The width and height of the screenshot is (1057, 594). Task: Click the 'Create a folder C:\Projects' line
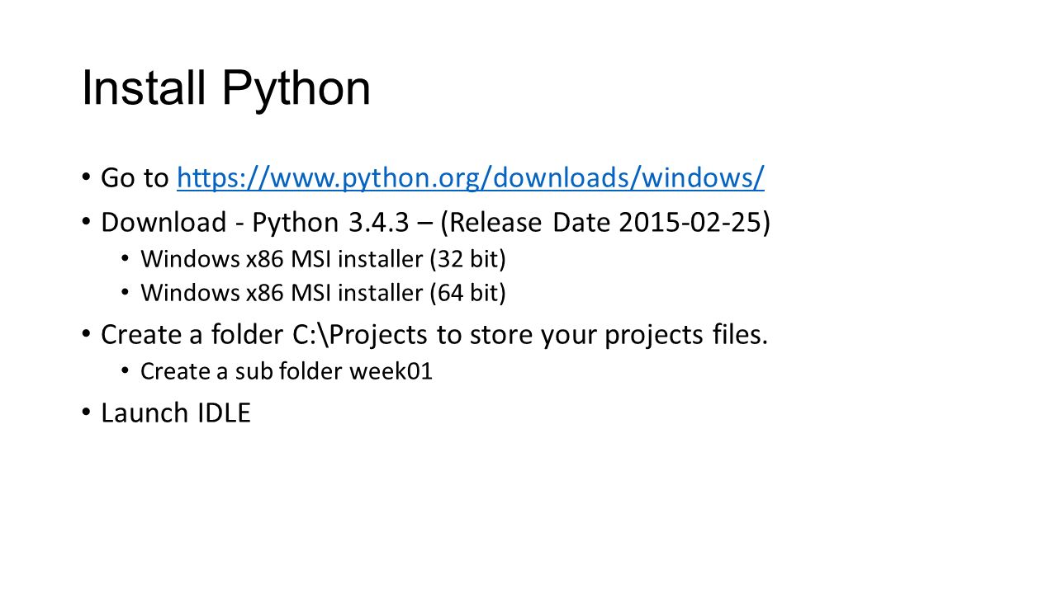click(x=434, y=335)
